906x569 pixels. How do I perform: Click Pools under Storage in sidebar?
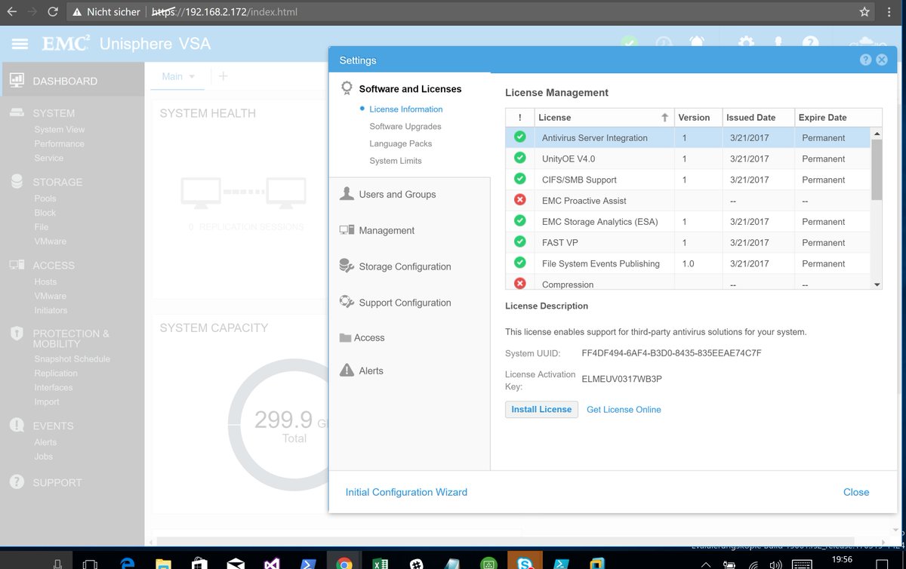pyautogui.click(x=45, y=198)
